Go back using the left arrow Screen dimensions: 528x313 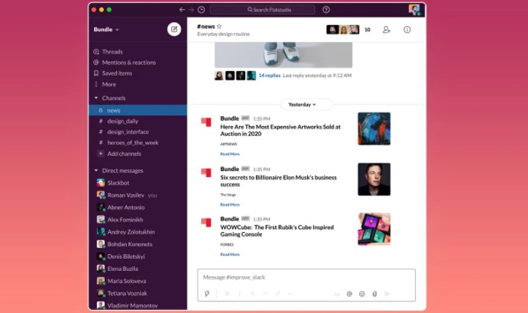pyautogui.click(x=182, y=10)
